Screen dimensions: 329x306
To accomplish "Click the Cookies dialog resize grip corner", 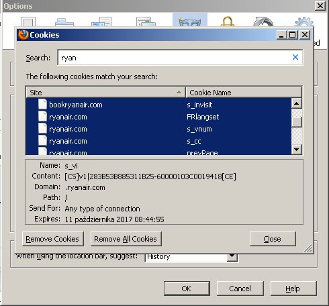I will pos(308,248).
